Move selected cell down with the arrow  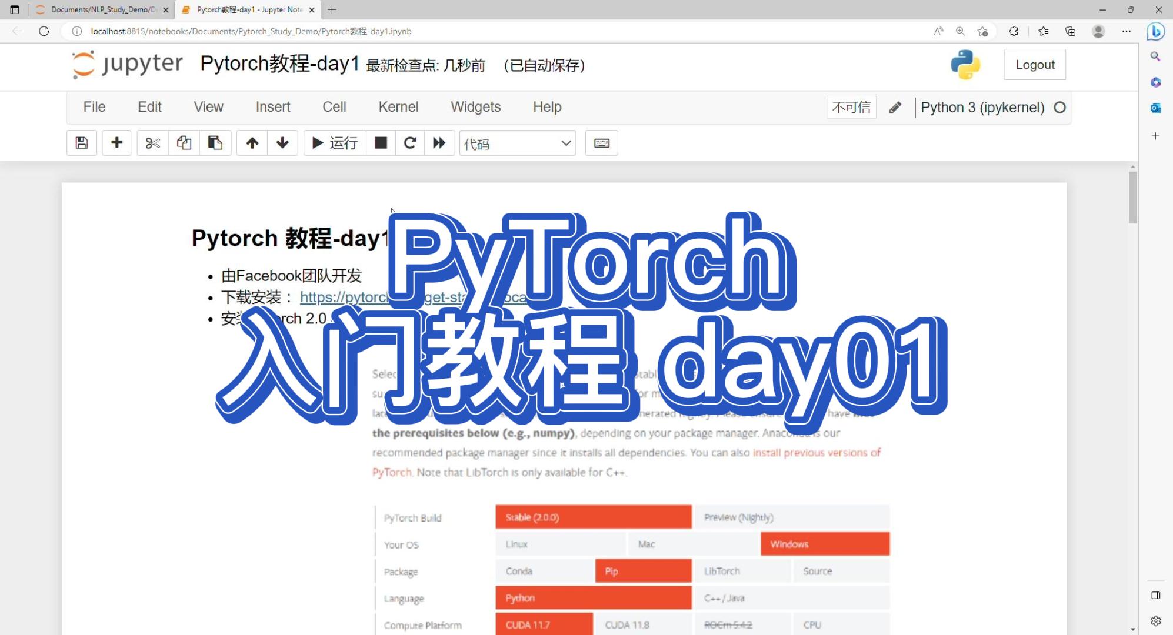[x=282, y=143]
